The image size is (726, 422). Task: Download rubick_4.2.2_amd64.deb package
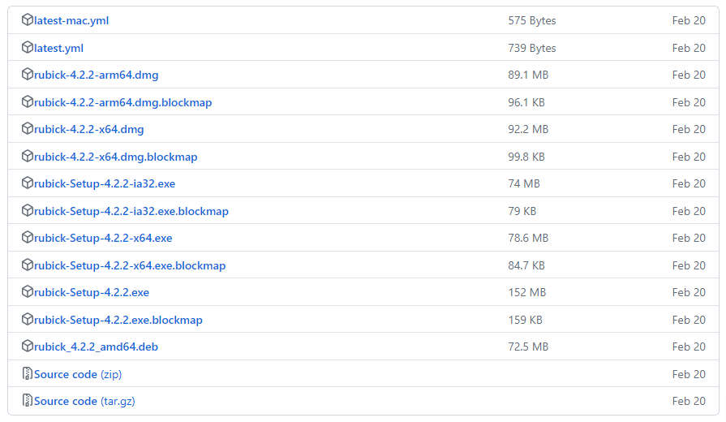[x=96, y=347]
